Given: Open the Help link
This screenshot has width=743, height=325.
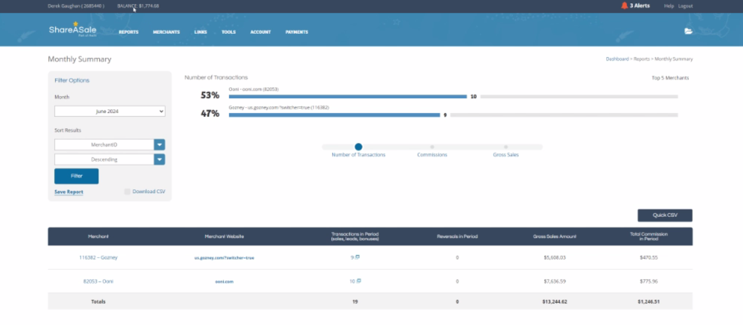Looking at the screenshot, I should pyautogui.click(x=668, y=6).
